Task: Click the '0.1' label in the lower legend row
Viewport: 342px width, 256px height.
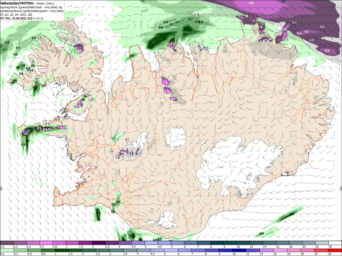Action: pyautogui.click(x=2, y=254)
